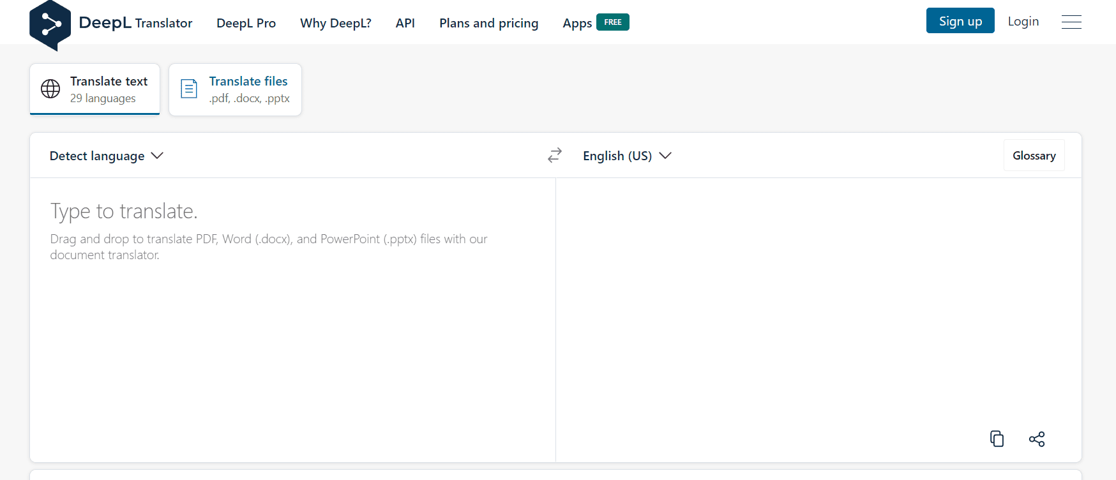This screenshot has width=1116, height=480.
Task: Swap source and target languages
Action: click(x=555, y=155)
